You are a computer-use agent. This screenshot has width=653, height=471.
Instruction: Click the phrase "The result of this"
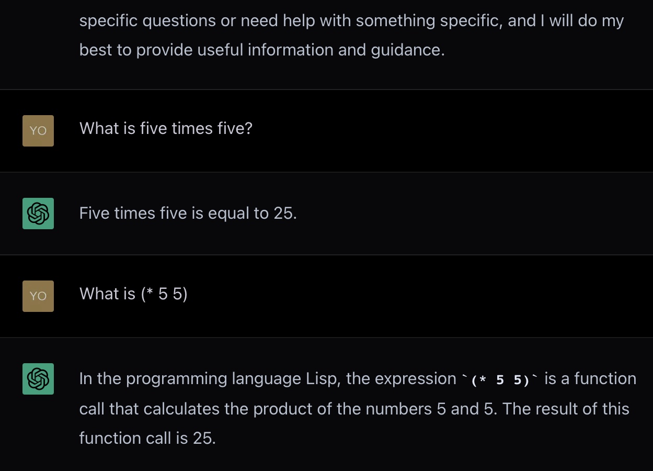click(x=566, y=409)
